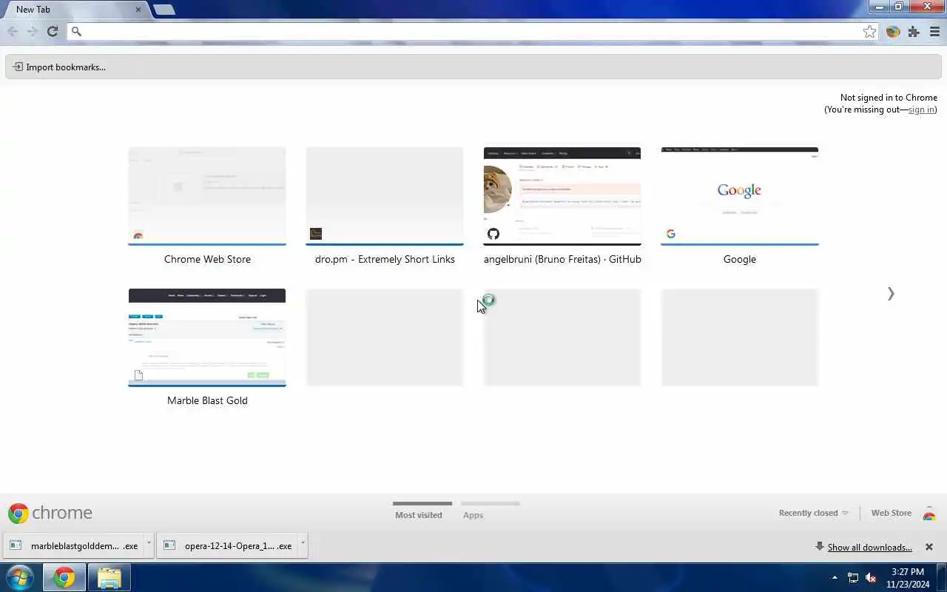
Task: Click the download arrow icon beside Show all downloads
Action: 819,547
